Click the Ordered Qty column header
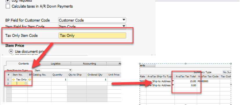Viewport: 240px width, 105px height. click(x=97, y=75)
